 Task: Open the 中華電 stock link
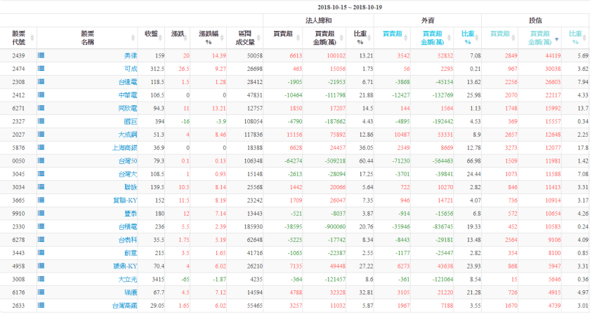click(129, 95)
